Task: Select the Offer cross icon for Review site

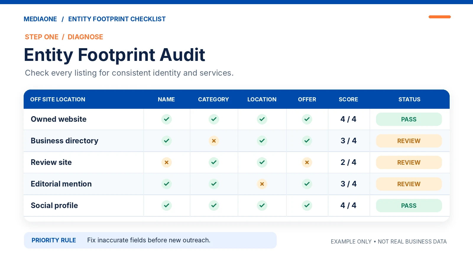Action: coord(307,162)
